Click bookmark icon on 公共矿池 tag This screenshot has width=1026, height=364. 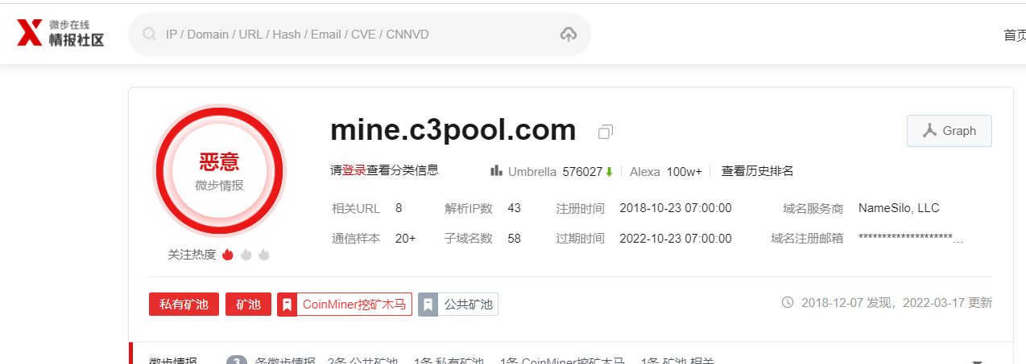click(428, 305)
